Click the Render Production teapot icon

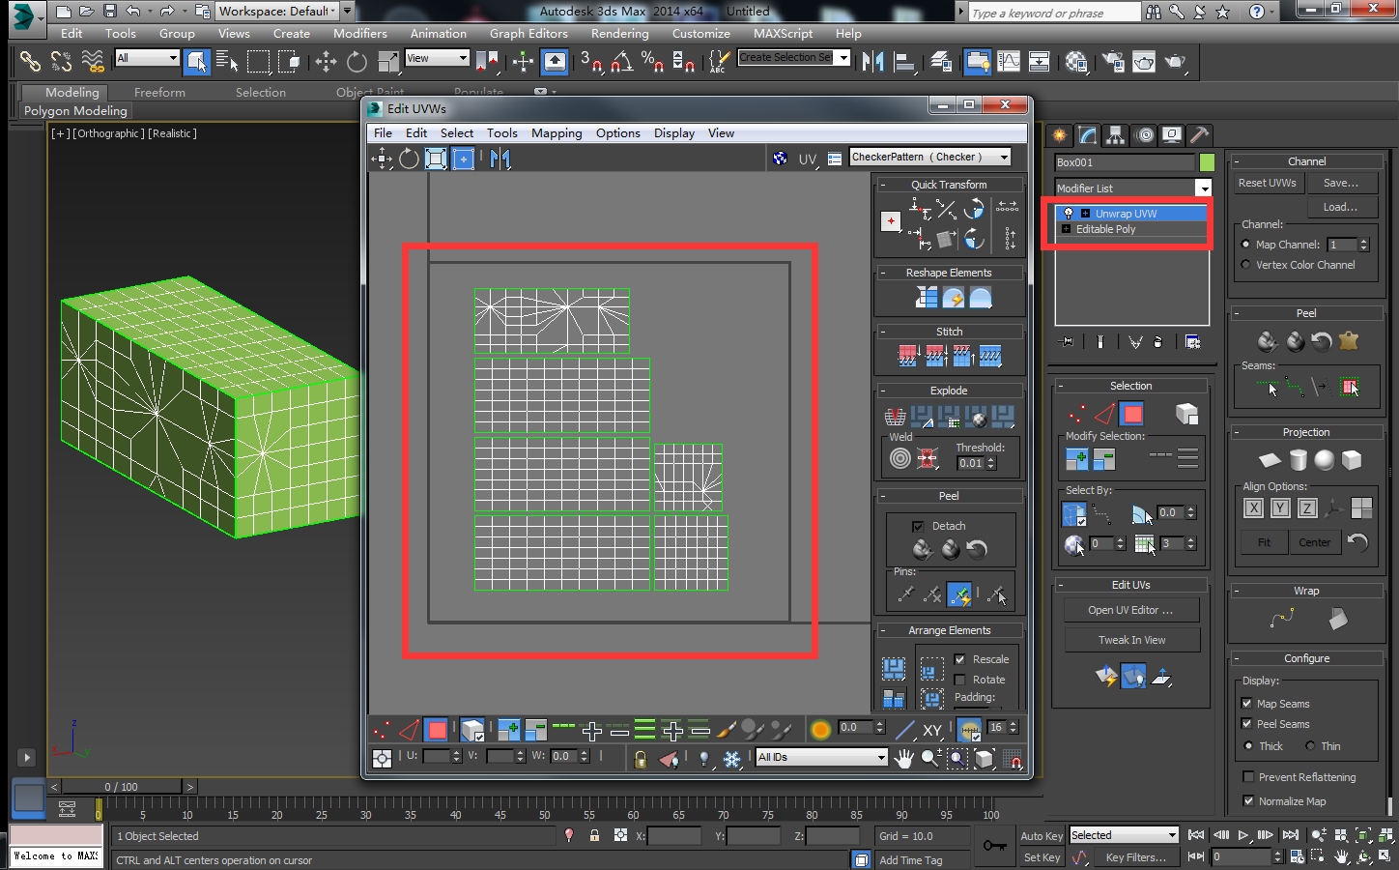click(1176, 62)
